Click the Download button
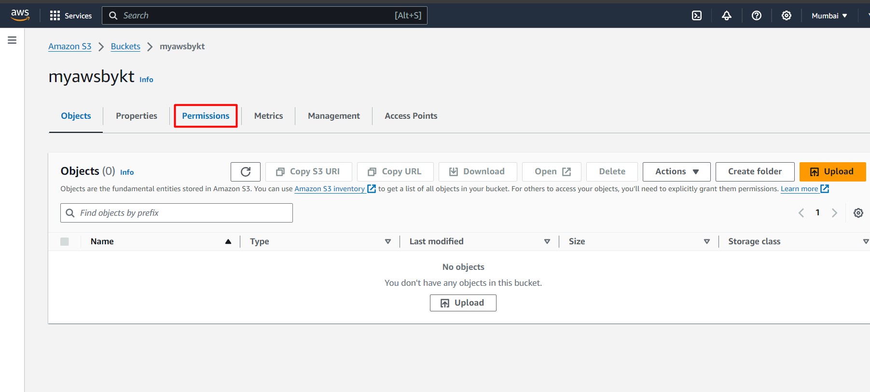This screenshot has width=870, height=392. tap(478, 171)
